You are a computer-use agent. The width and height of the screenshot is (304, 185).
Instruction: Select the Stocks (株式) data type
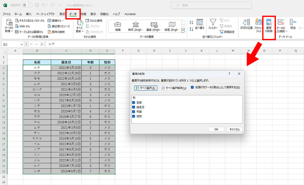[136, 27]
